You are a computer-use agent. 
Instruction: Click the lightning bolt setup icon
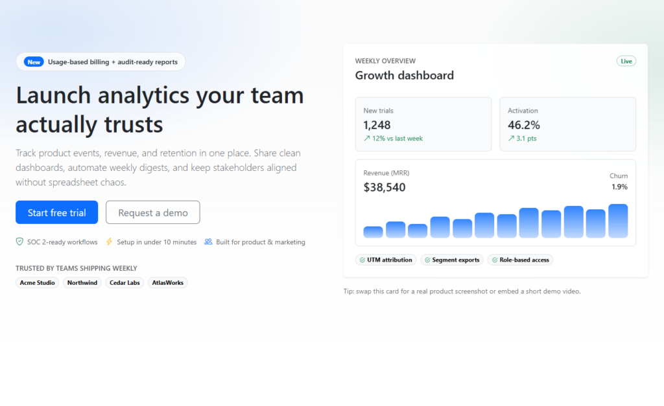(109, 242)
